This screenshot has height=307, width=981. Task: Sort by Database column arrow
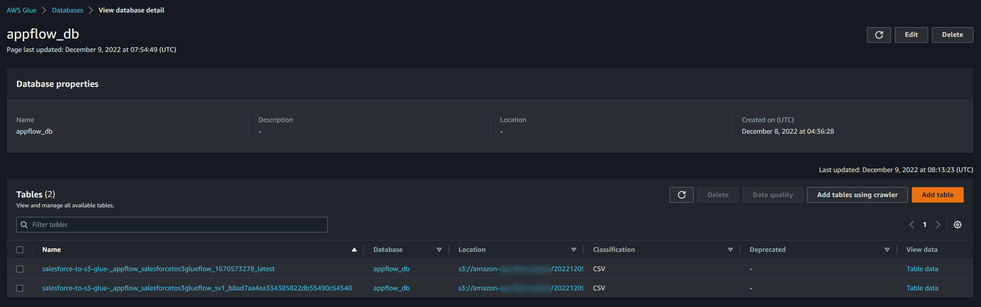point(439,250)
